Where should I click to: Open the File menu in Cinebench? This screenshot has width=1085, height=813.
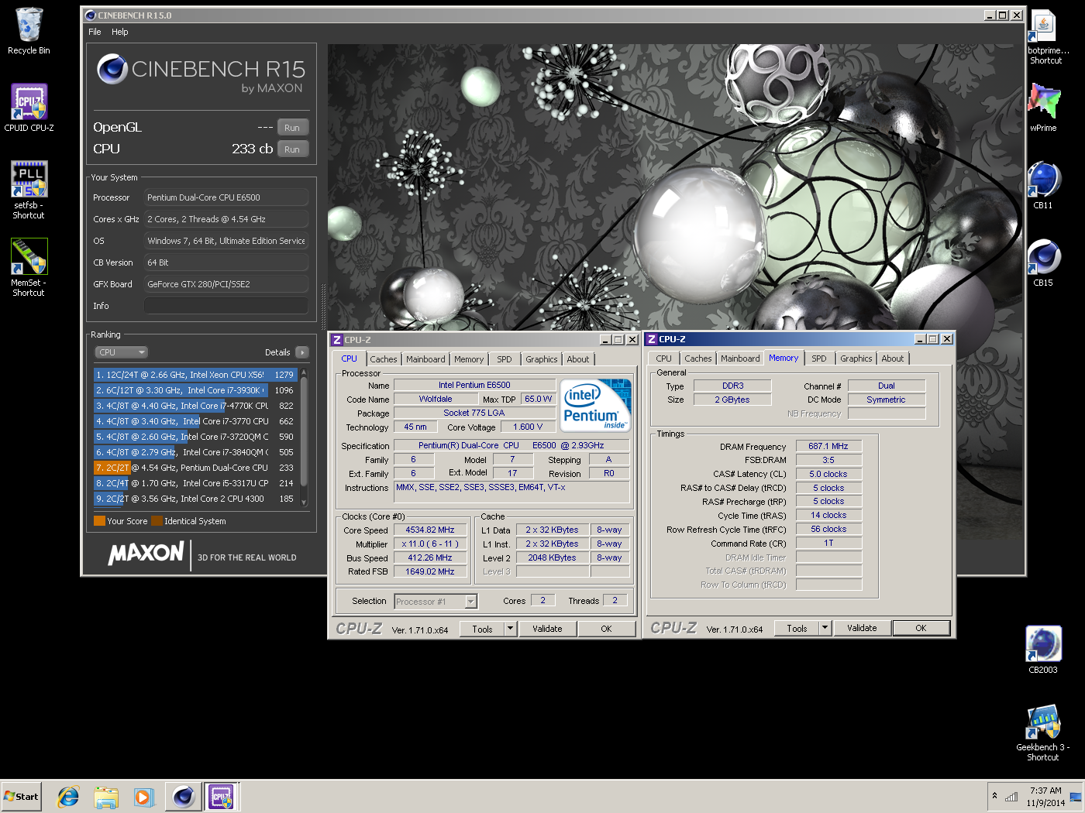(x=95, y=32)
